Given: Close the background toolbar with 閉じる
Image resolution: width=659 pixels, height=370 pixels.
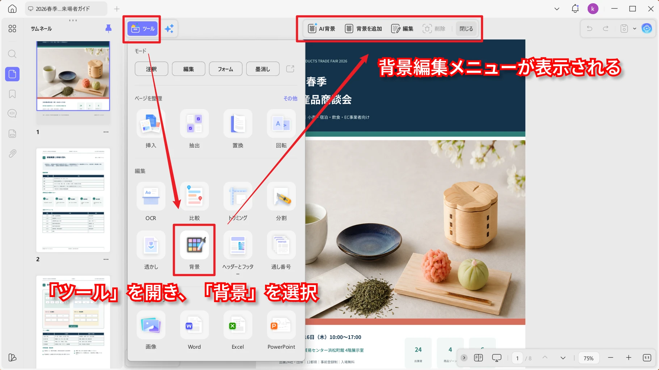Looking at the screenshot, I should [x=466, y=29].
